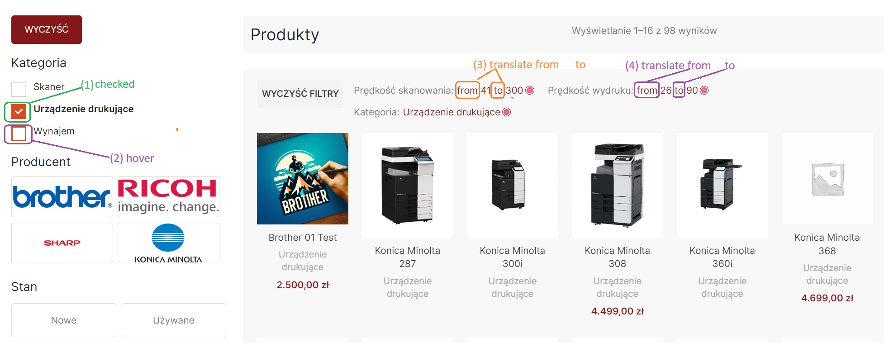Filter by Ricoh producer logo
The image size is (884, 343).
(x=168, y=197)
